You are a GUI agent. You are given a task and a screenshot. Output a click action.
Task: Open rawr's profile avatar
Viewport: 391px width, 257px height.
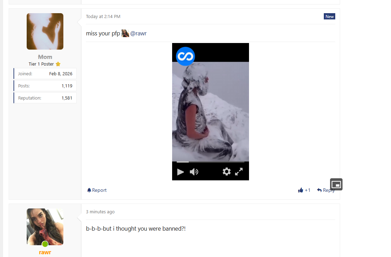point(45,227)
